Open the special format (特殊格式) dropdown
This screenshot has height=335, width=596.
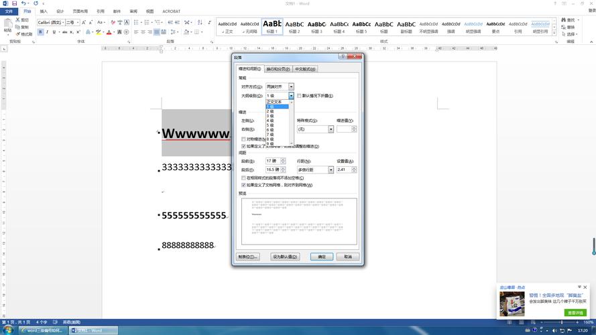coord(331,129)
